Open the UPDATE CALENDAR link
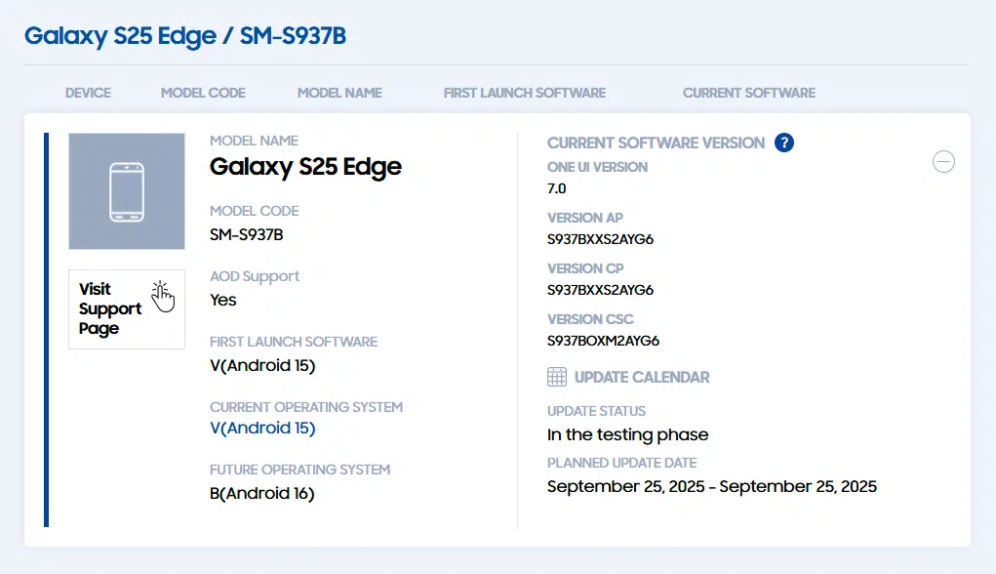 click(x=641, y=377)
